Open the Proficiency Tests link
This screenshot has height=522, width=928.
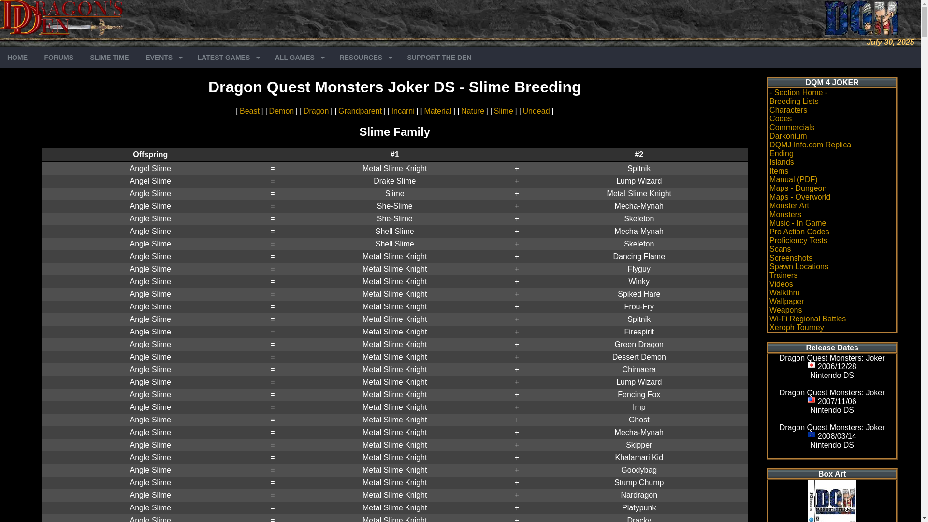point(798,241)
